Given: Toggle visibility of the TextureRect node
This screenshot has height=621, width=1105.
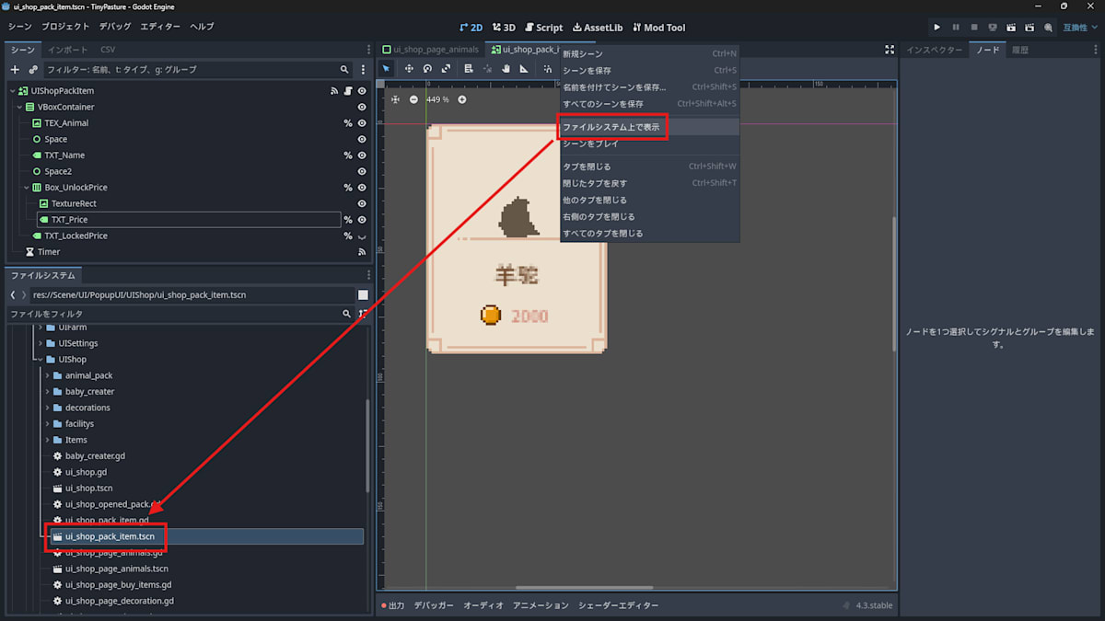Looking at the screenshot, I should (362, 204).
